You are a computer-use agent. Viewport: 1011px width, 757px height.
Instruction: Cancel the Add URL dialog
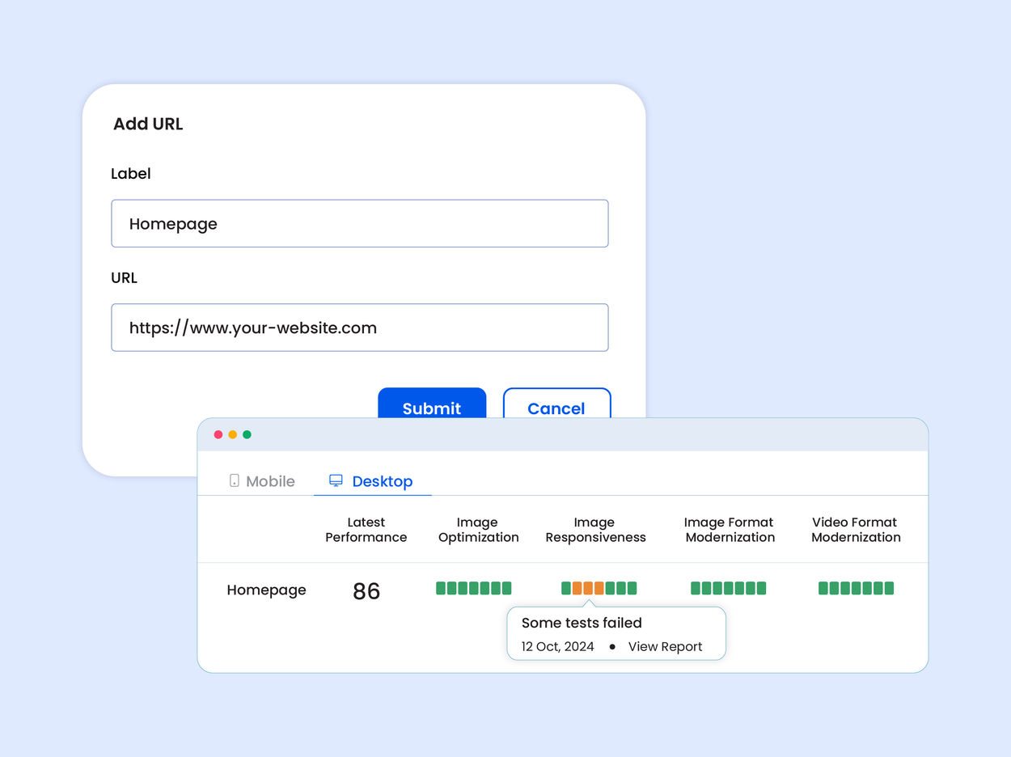click(x=556, y=404)
